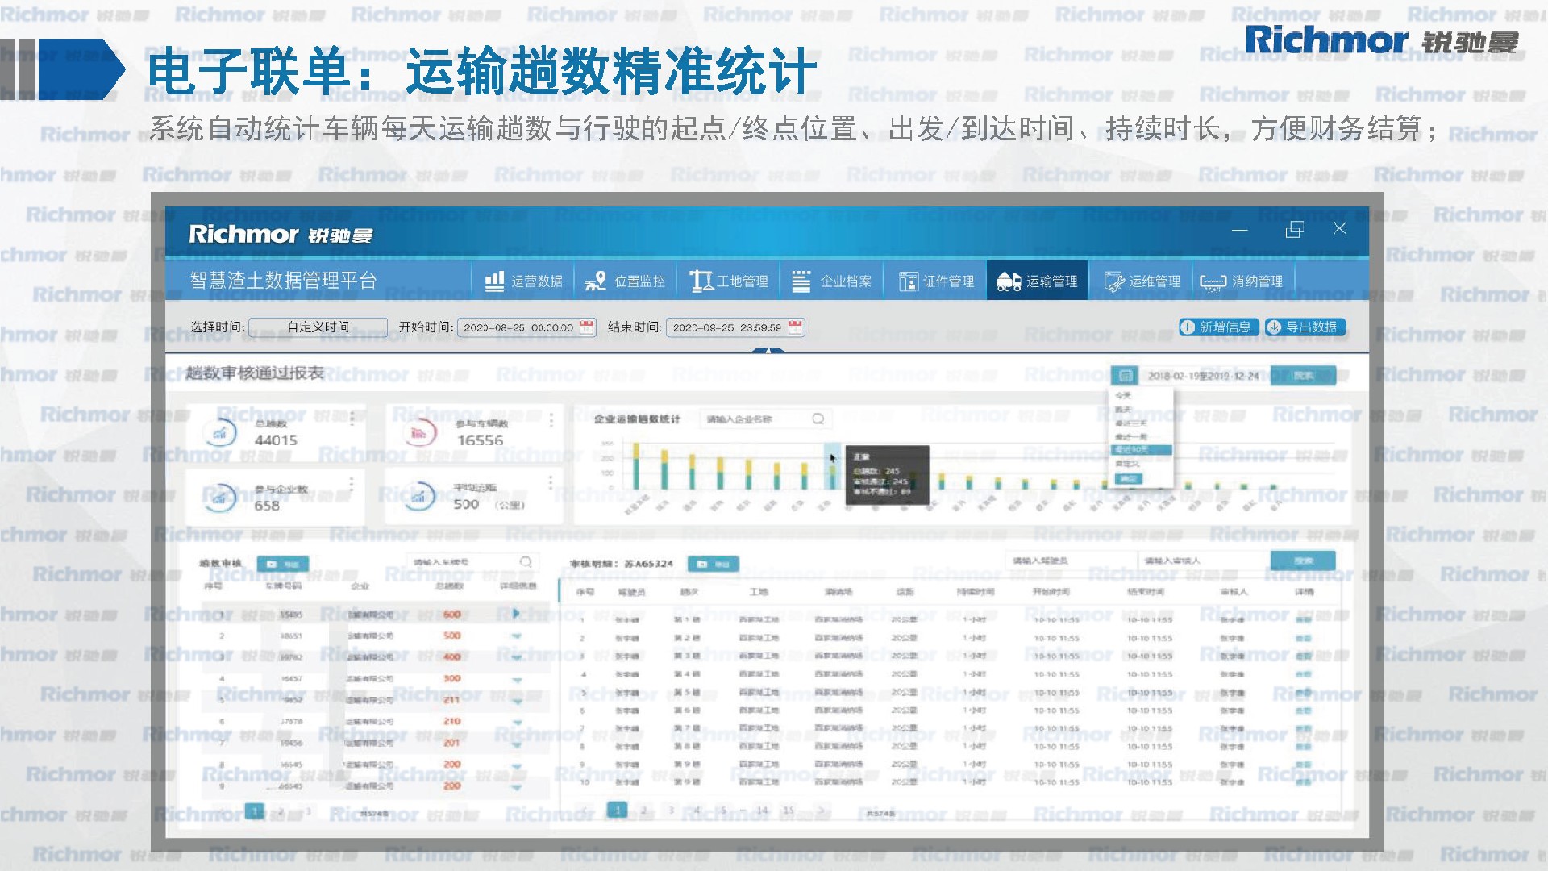Open the 企业档案 tab

pos(831,281)
